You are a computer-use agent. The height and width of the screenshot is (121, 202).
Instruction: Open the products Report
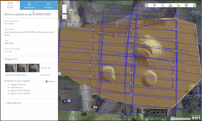(50, 81)
